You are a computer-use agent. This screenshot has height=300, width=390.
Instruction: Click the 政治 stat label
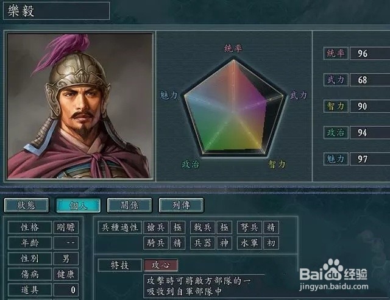click(x=336, y=132)
